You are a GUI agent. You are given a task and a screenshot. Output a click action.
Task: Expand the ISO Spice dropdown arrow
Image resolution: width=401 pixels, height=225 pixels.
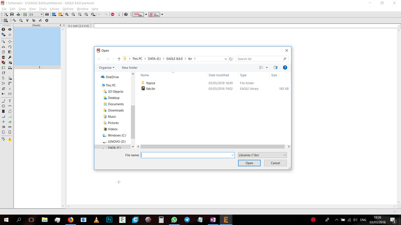[x=162, y=14]
